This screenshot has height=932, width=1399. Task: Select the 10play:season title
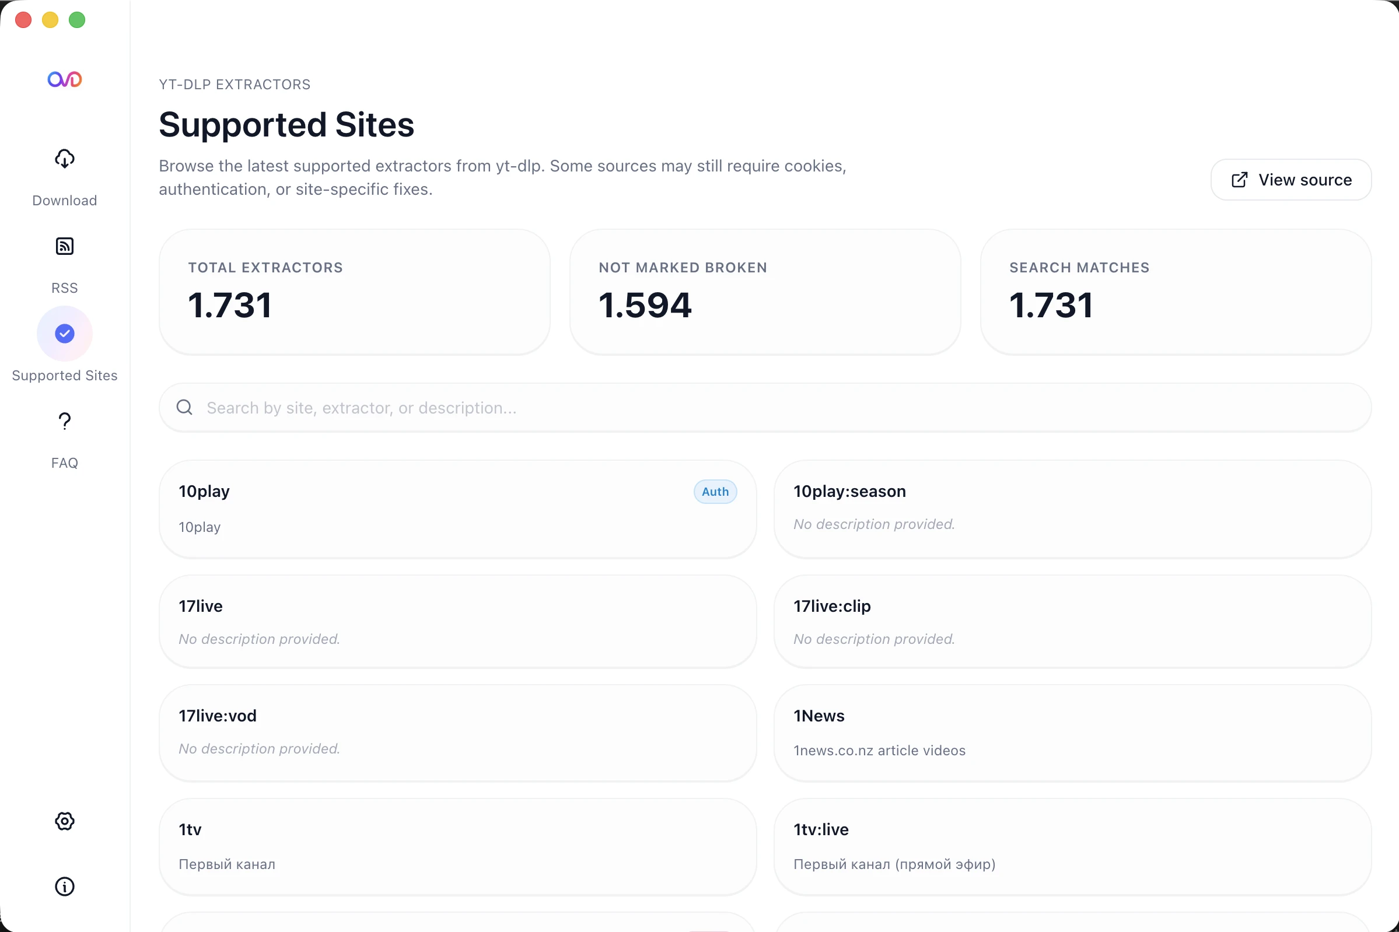(849, 491)
